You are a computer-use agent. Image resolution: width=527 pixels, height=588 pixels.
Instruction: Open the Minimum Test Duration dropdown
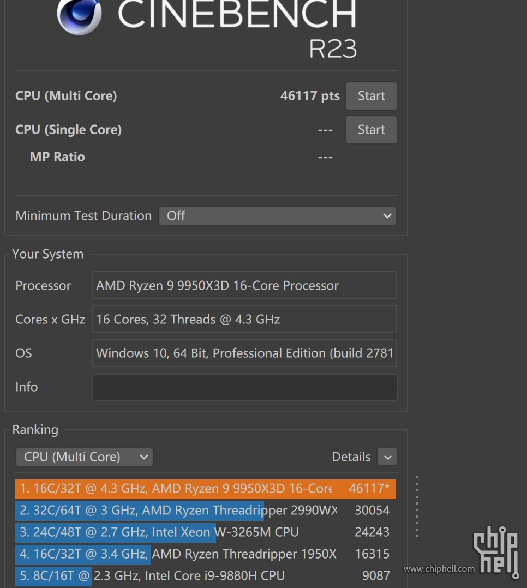(278, 216)
